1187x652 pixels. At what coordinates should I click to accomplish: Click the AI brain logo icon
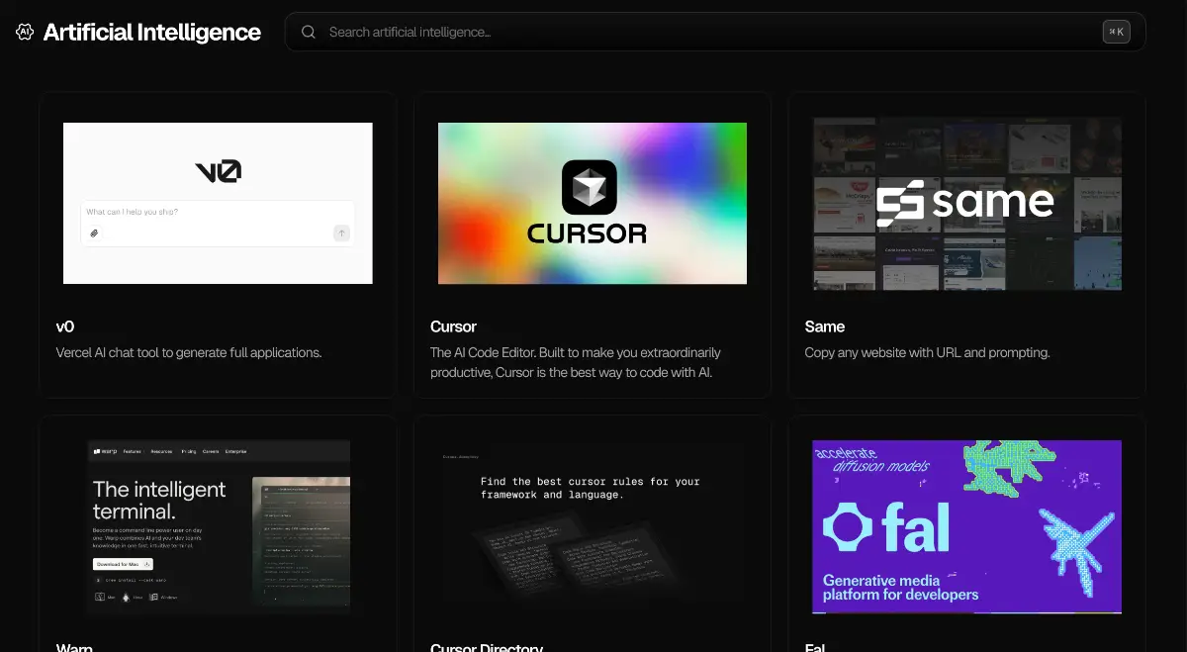click(x=25, y=32)
